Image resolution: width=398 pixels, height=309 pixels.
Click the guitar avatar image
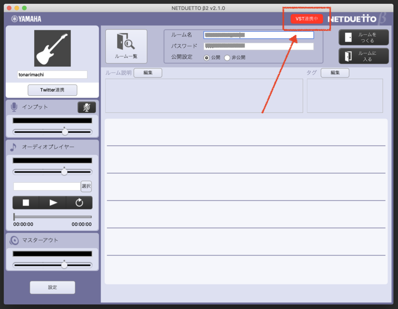52,48
